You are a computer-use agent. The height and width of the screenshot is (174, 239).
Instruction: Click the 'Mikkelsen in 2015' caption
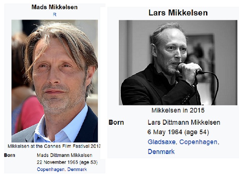tap(178, 110)
